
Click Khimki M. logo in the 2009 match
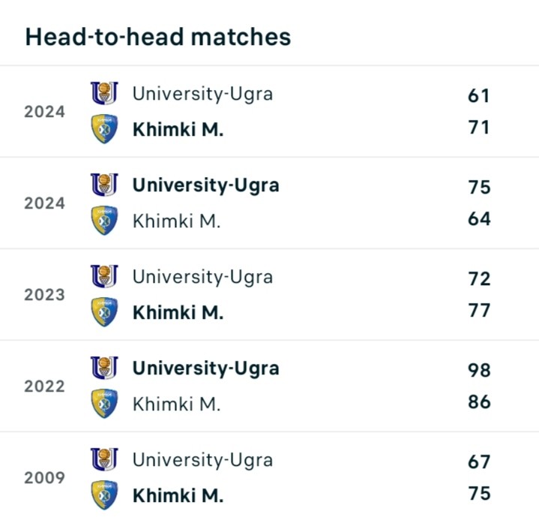(x=104, y=495)
